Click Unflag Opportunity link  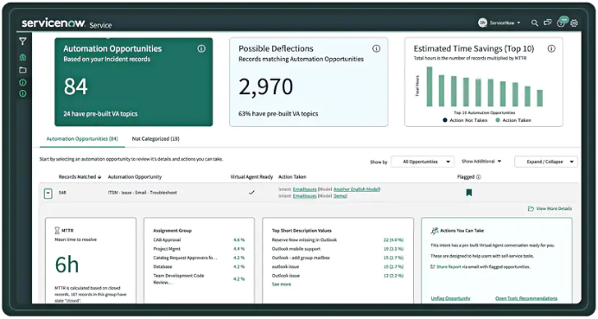tap(450, 298)
